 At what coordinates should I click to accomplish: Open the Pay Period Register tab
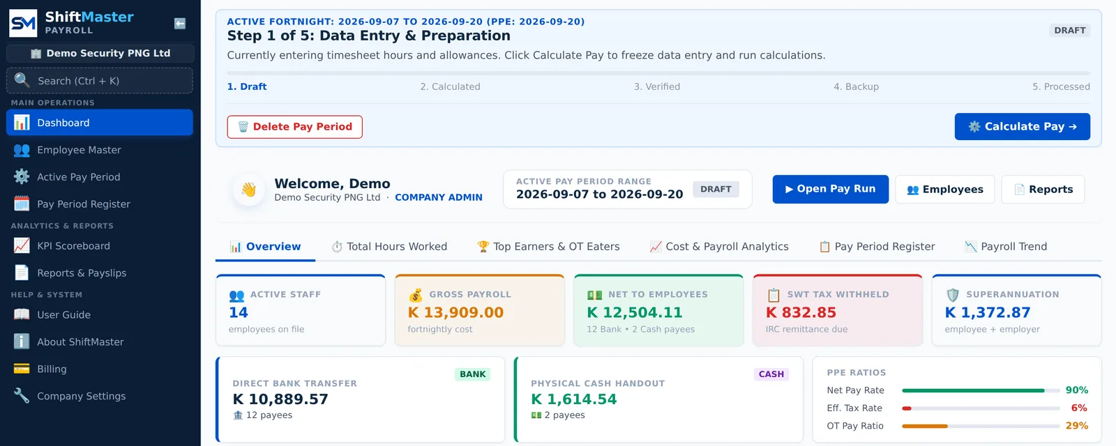[x=877, y=247]
